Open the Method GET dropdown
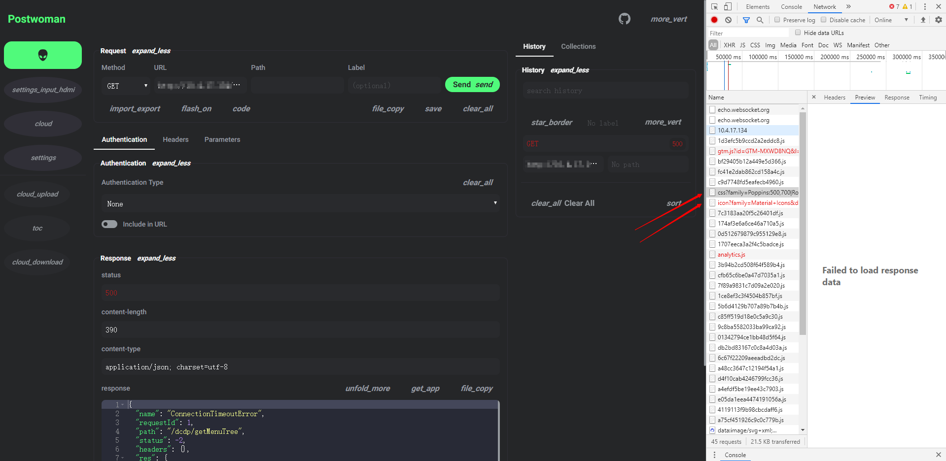This screenshot has width=946, height=461. coord(126,86)
